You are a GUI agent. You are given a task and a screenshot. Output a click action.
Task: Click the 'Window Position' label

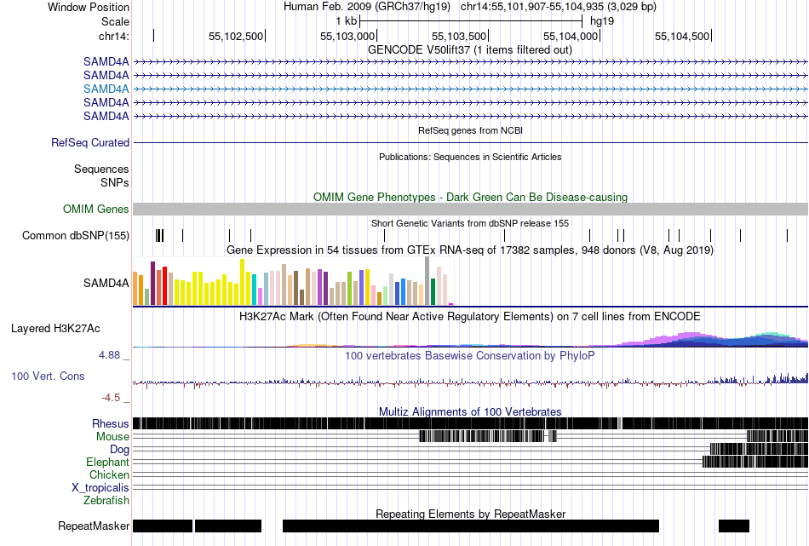click(89, 7)
